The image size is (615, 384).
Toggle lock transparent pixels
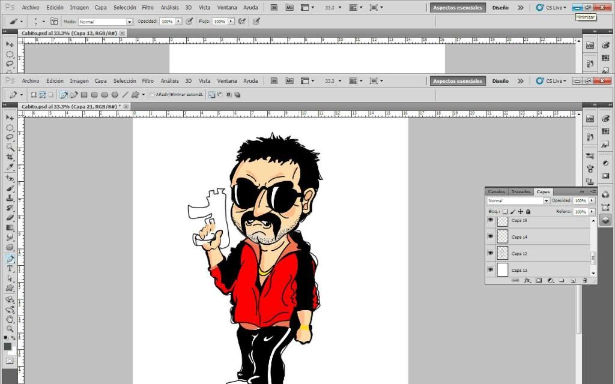point(505,212)
